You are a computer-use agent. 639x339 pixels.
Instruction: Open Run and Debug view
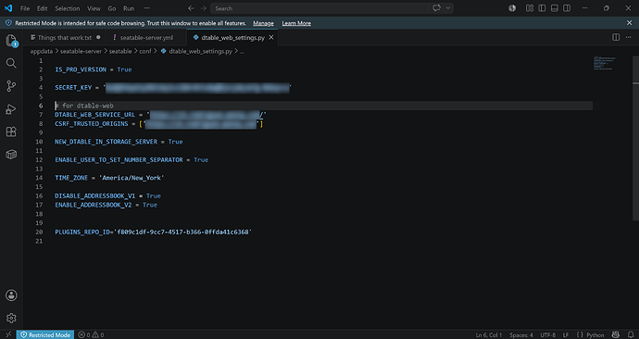click(11, 108)
